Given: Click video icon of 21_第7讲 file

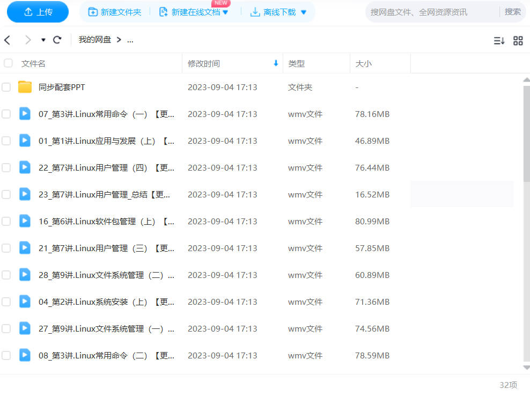Looking at the screenshot, I should tap(25, 248).
